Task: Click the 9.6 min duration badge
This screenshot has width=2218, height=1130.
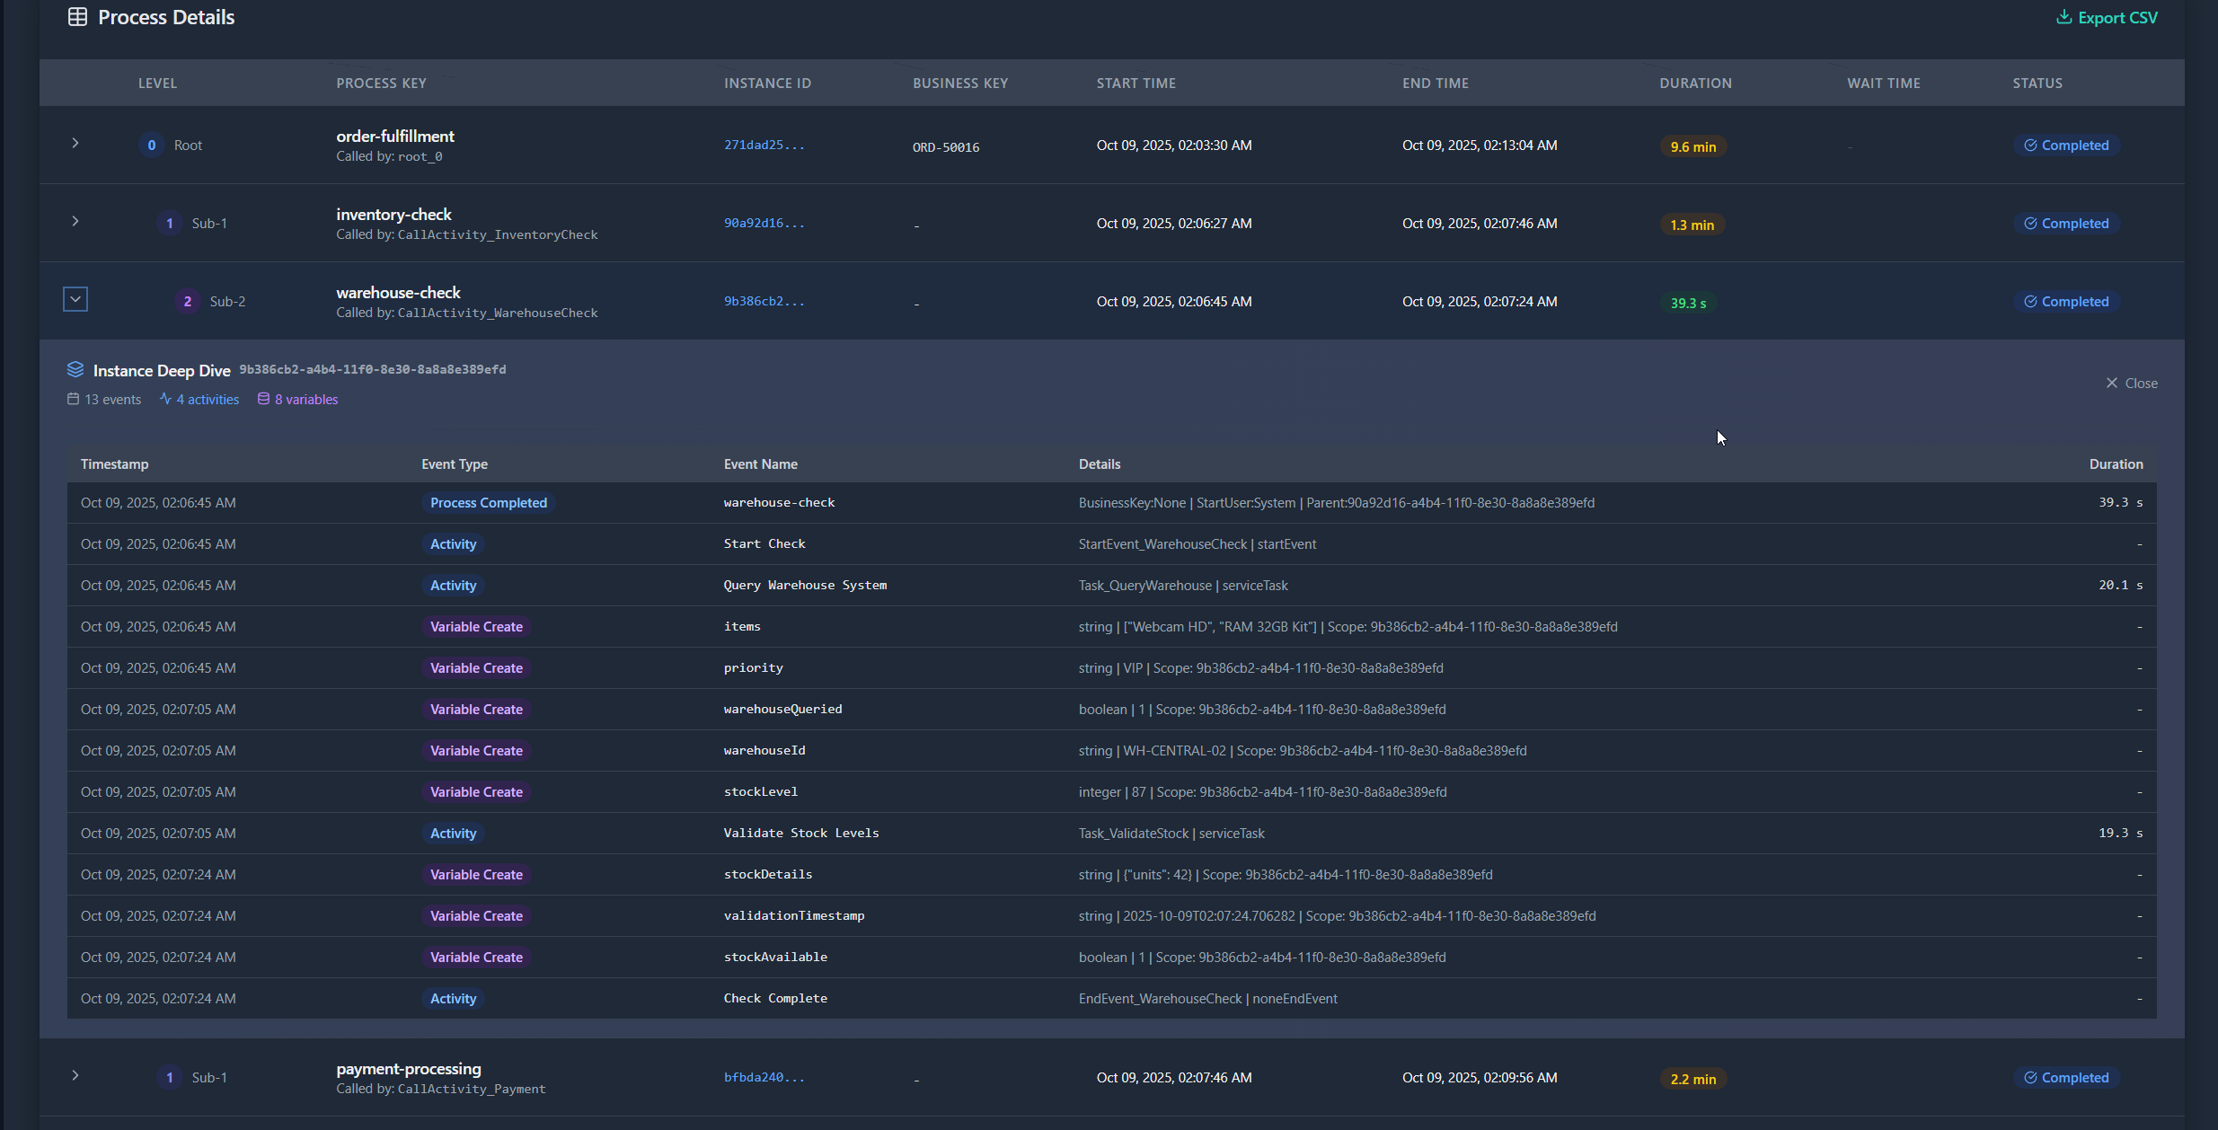Action: coord(1692,146)
